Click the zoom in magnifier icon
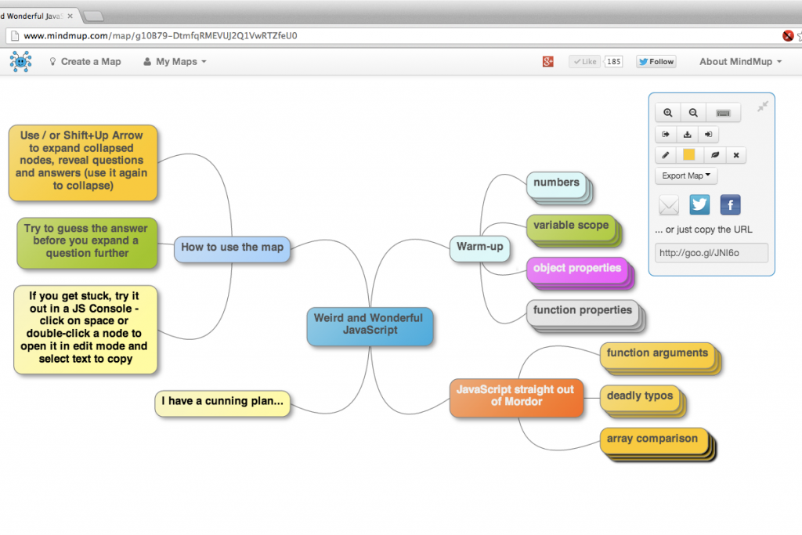 point(668,113)
